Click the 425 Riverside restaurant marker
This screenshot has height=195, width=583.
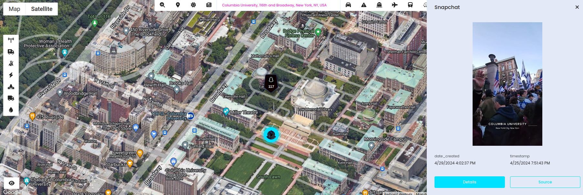[32, 116]
